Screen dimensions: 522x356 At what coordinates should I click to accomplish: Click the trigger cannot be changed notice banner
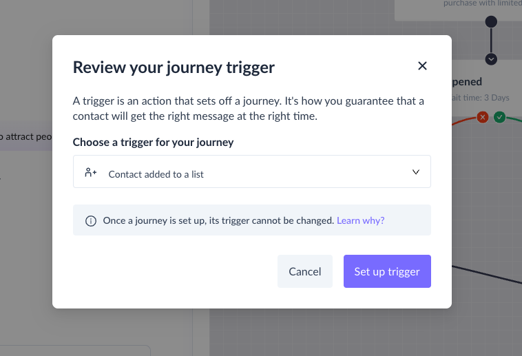[251, 220]
